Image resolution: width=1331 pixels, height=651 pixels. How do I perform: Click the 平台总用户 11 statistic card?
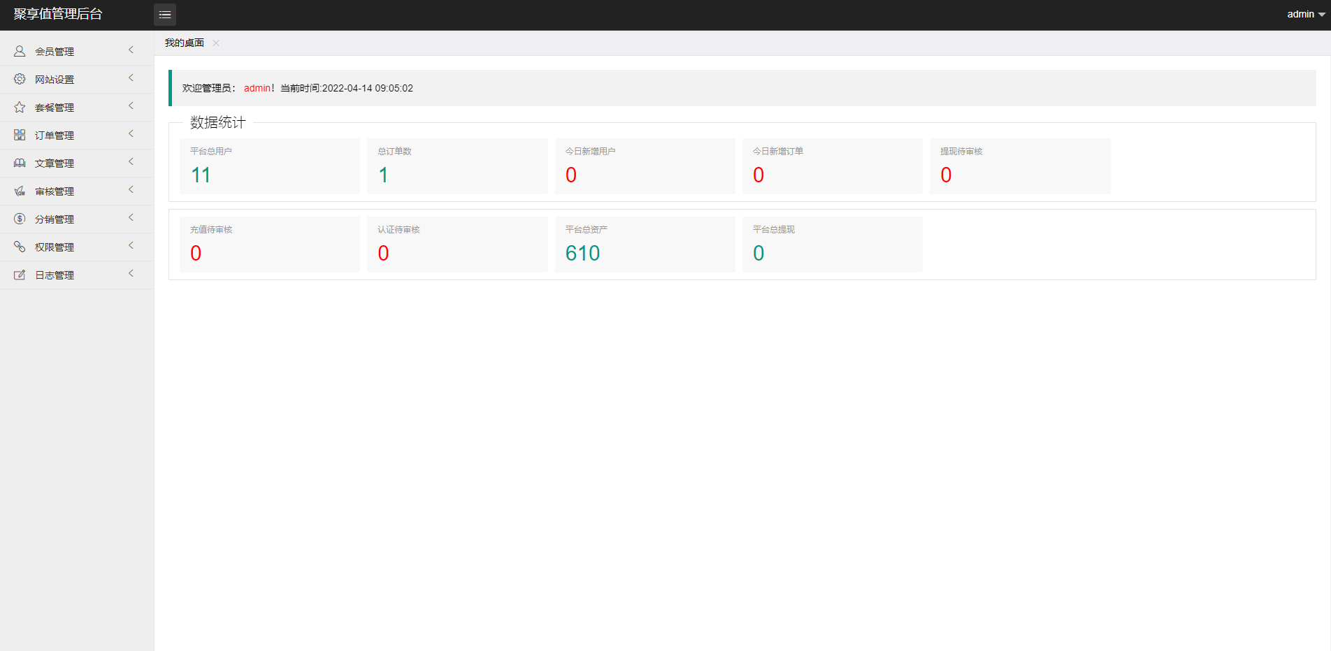[x=270, y=166]
